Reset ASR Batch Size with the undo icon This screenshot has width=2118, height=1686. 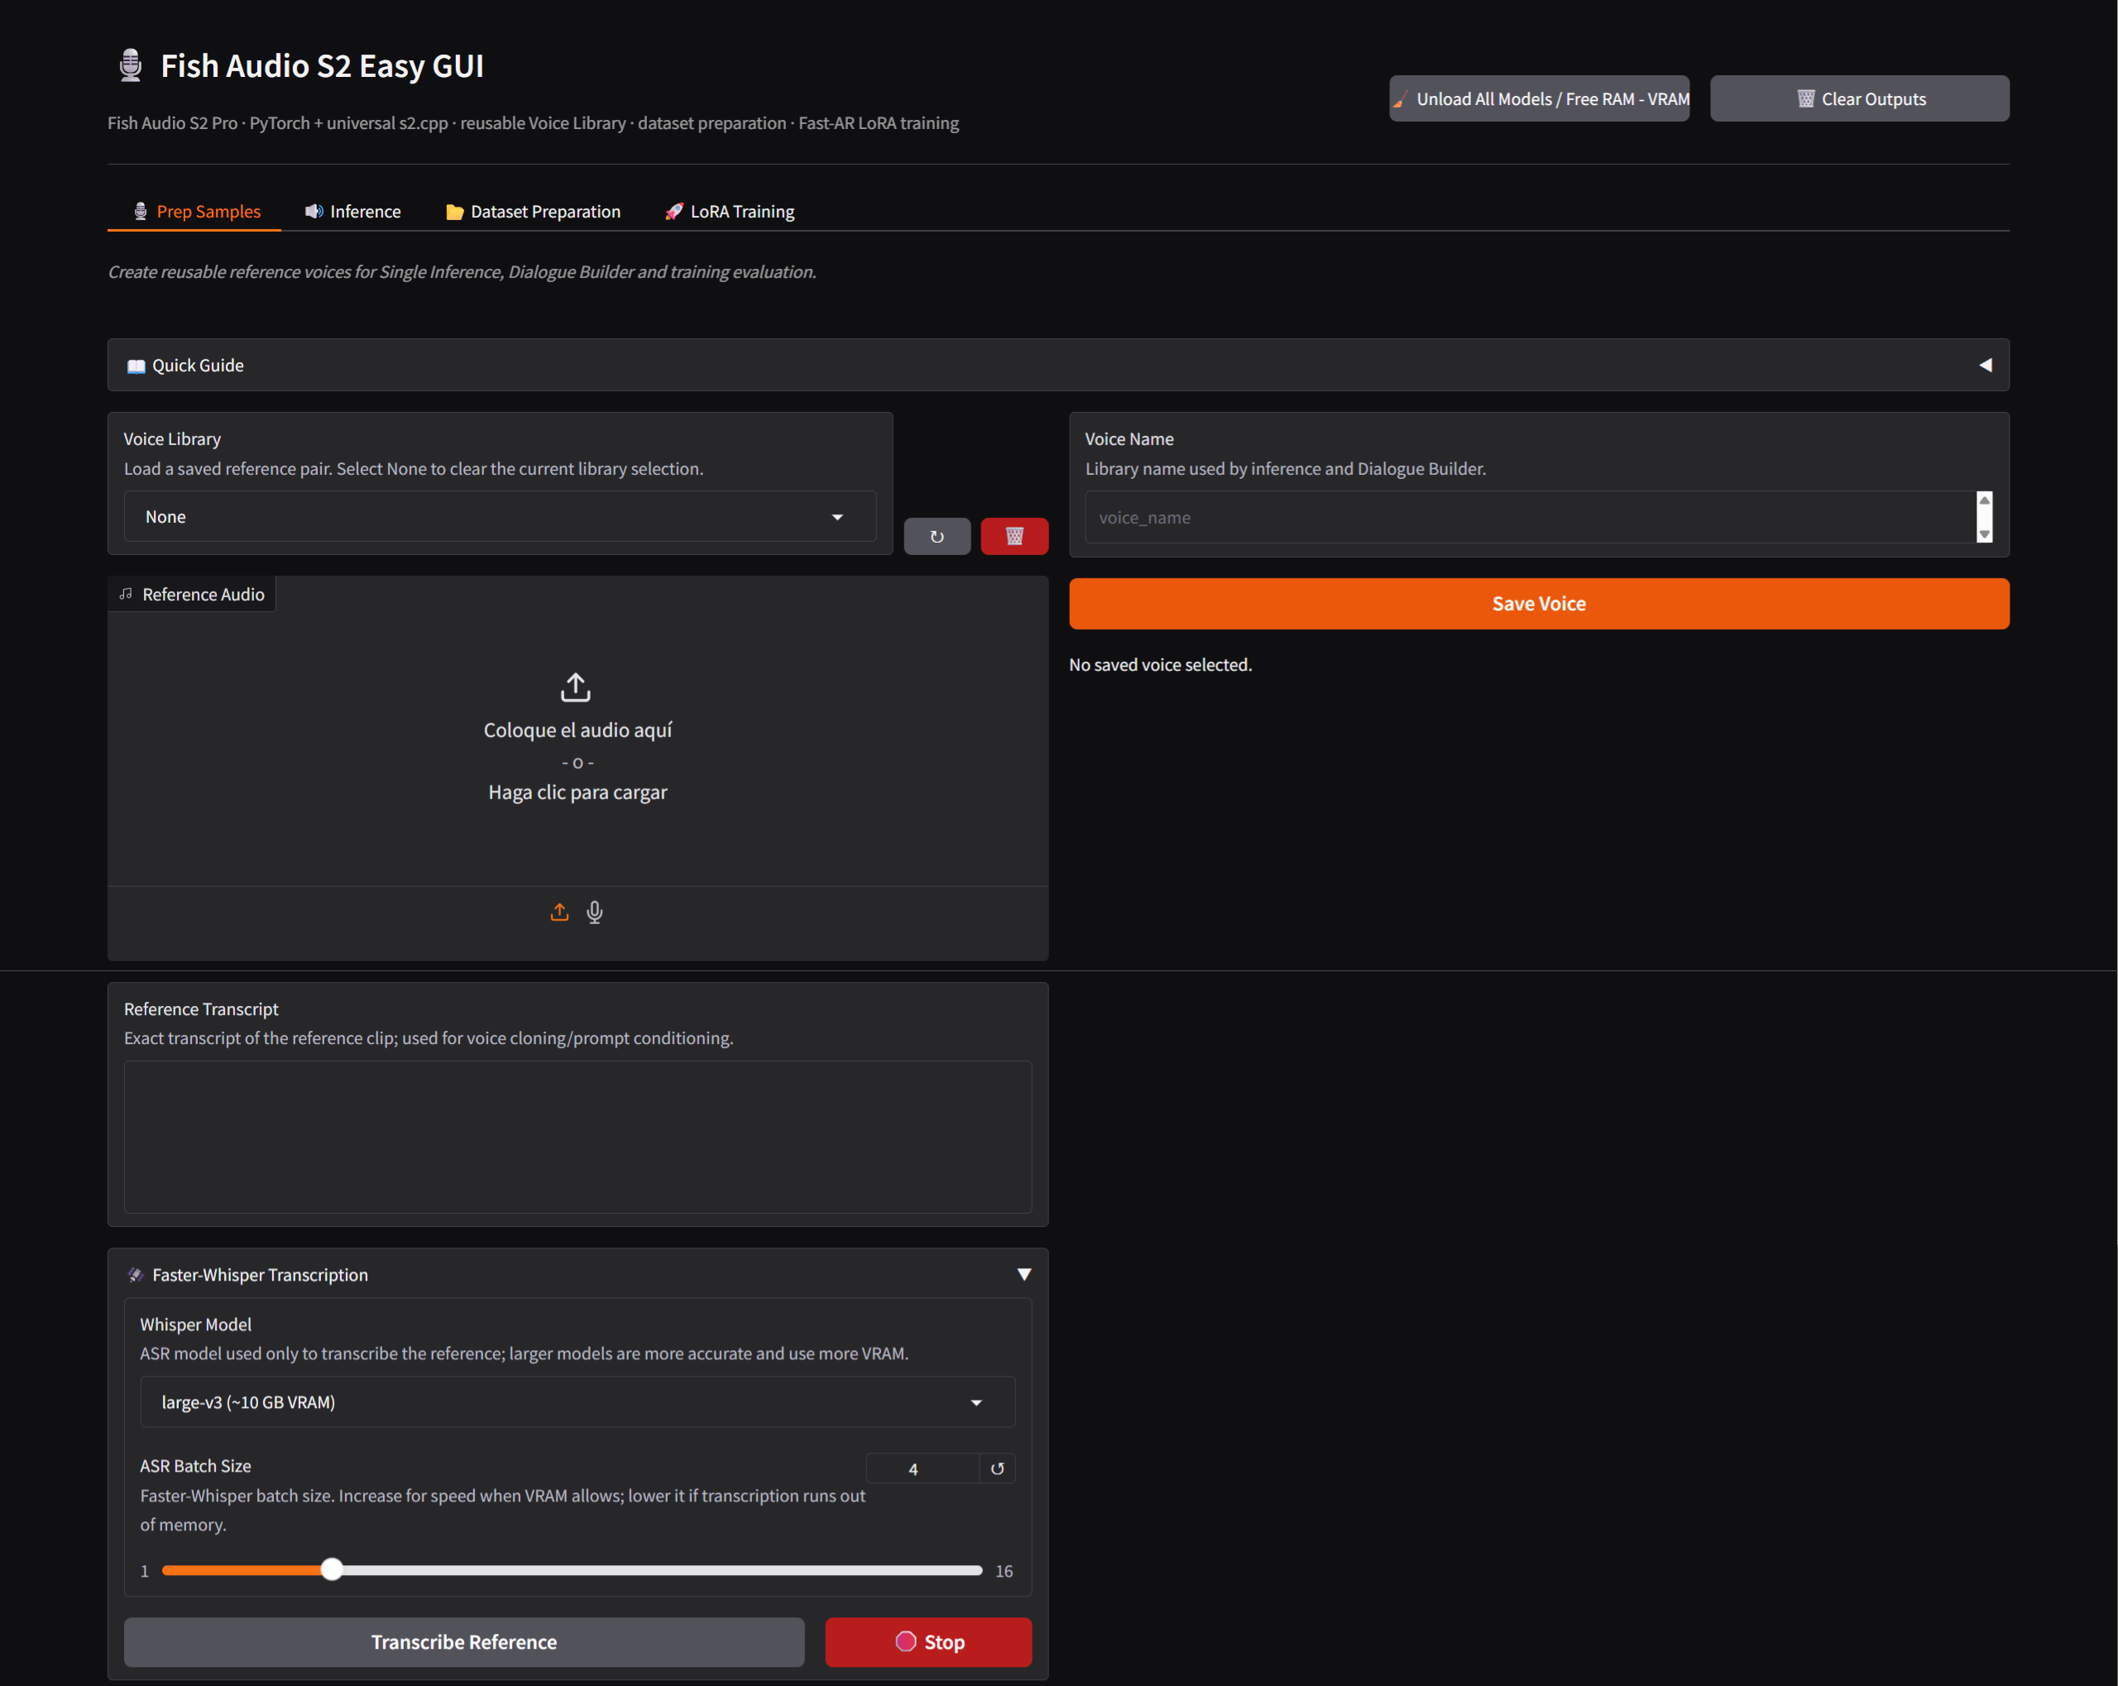[997, 1469]
